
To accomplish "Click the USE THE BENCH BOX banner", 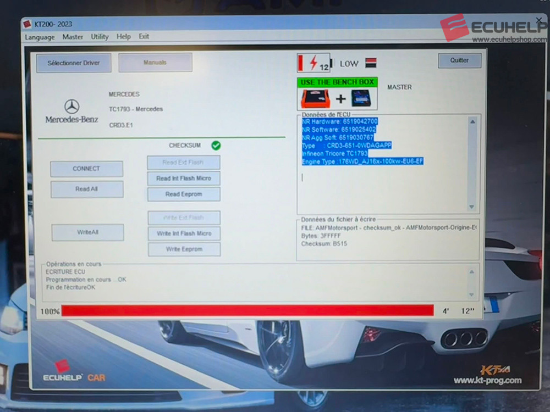I will [337, 82].
